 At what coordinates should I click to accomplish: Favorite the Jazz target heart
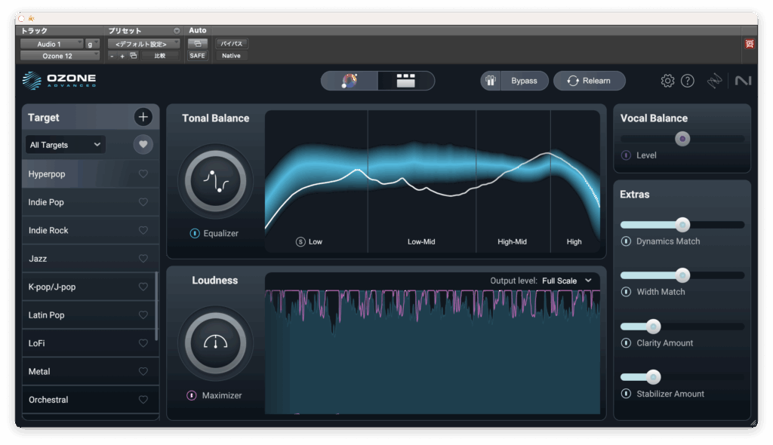pos(143,259)
